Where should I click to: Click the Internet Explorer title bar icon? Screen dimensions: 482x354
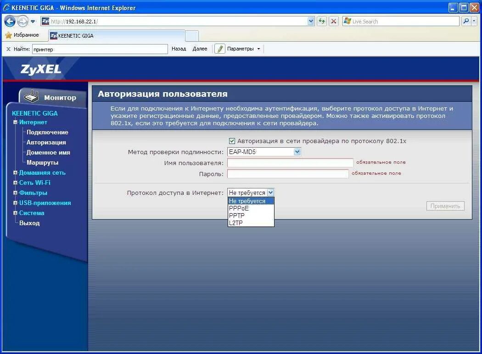tap(6, 8)
